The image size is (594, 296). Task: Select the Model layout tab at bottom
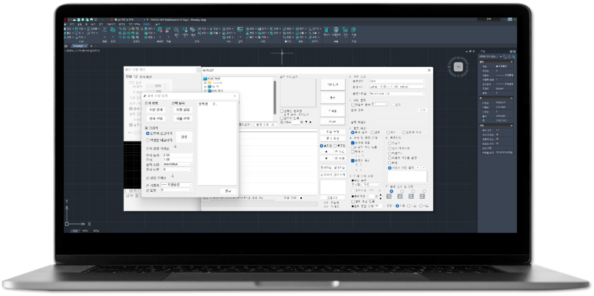pyautogui.click(x=75, y=231)
